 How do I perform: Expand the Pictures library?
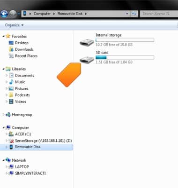(7, 88)
